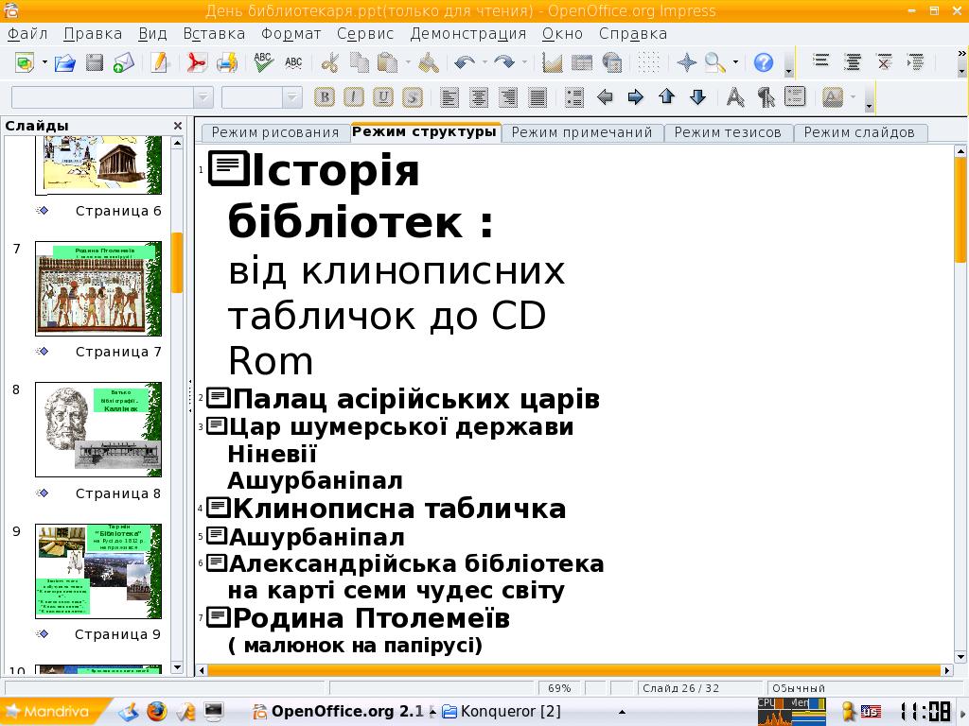
Task: Open the Демонстрация menu
Action: point(467,33)
